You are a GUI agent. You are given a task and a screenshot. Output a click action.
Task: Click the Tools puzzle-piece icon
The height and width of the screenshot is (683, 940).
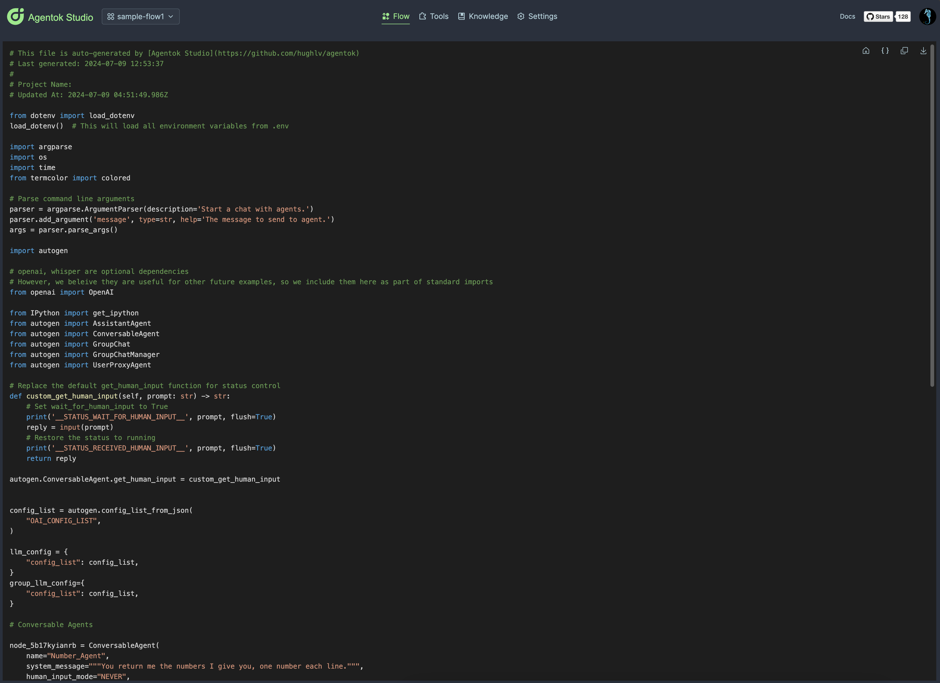click(x=422, y=16)
